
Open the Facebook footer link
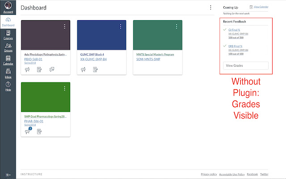(x=252, y=174)
